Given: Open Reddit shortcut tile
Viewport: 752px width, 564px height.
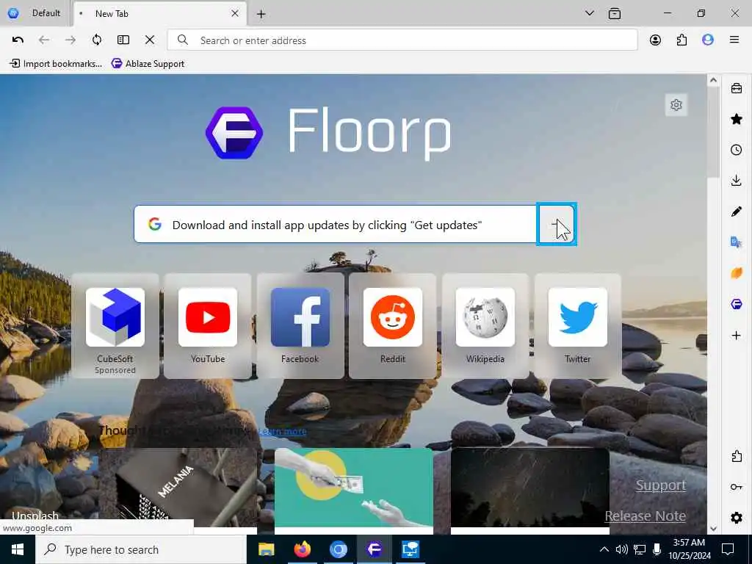Looking at the screenshot, I should [393, 326].
